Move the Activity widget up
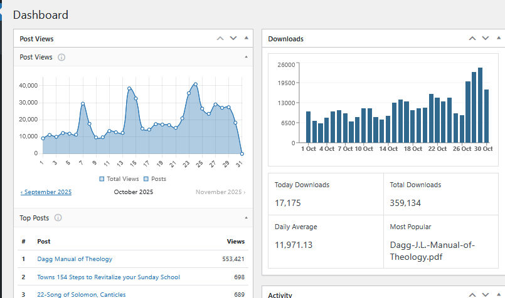The width and height of the screenshot is (505, 298). 472,293
